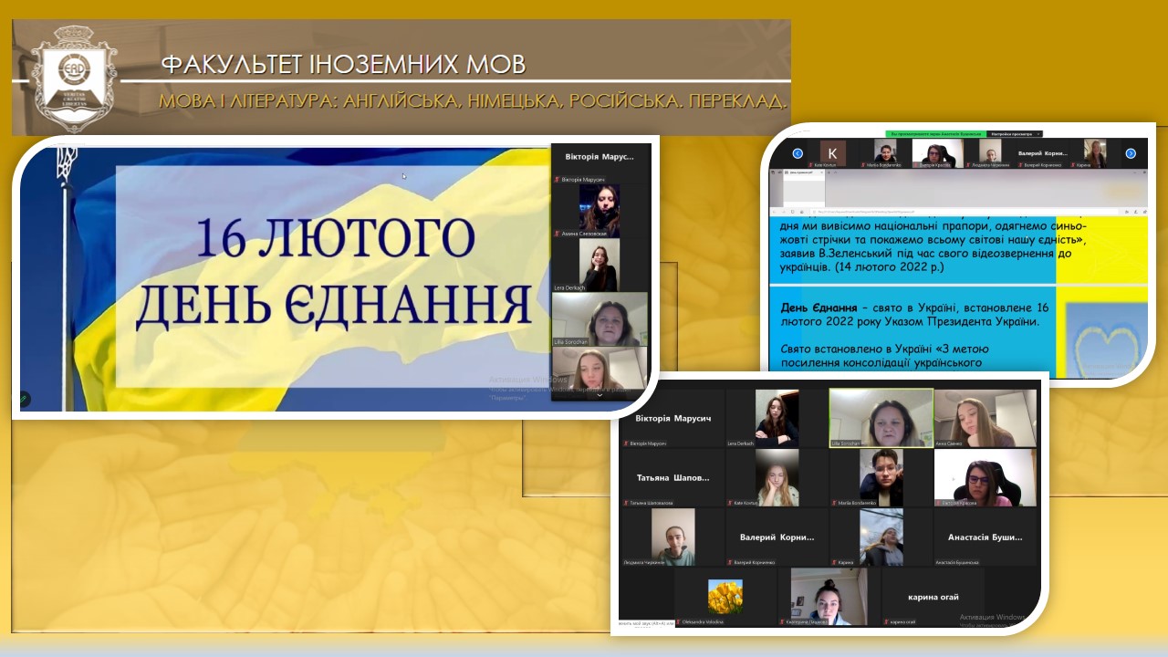Click muted mic beside Татьяна Шаповалова in gallery

click(626, 503)
